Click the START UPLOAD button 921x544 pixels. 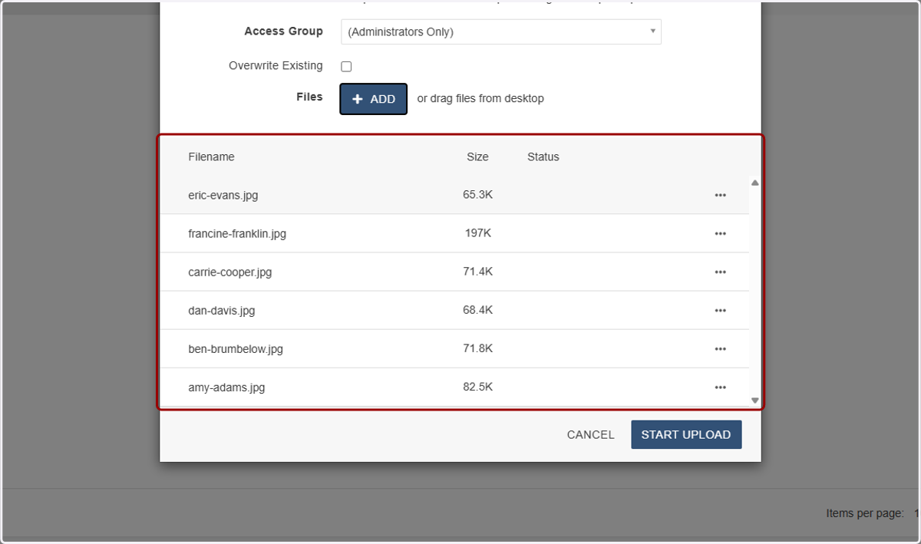(x=686, y=434)
